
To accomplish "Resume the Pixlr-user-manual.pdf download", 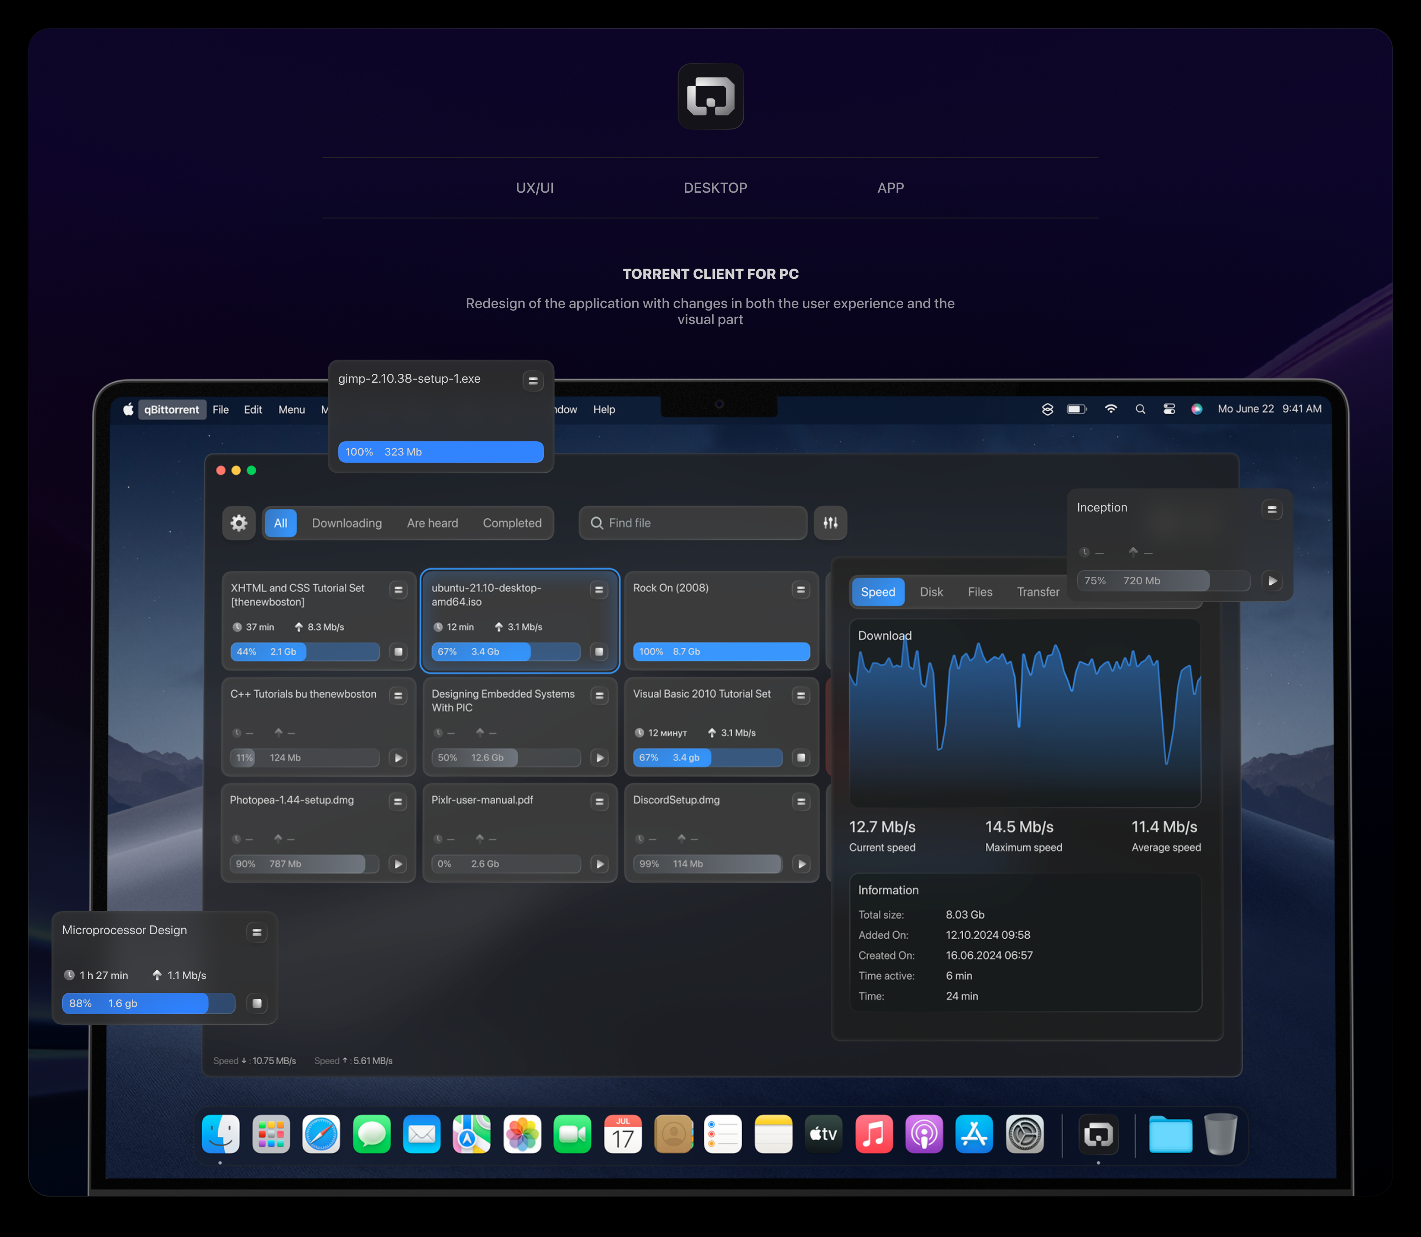I will (x=599, y=864).
